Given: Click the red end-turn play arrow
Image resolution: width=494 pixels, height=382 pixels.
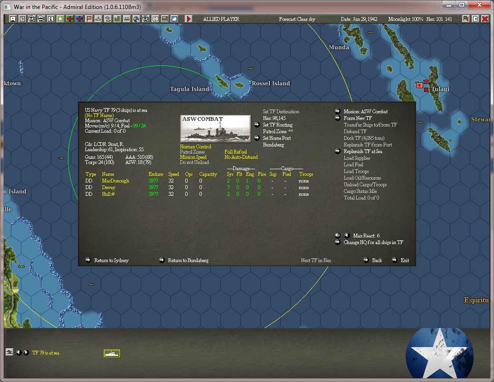Looking at the screenshot, I should coord(189,19).
